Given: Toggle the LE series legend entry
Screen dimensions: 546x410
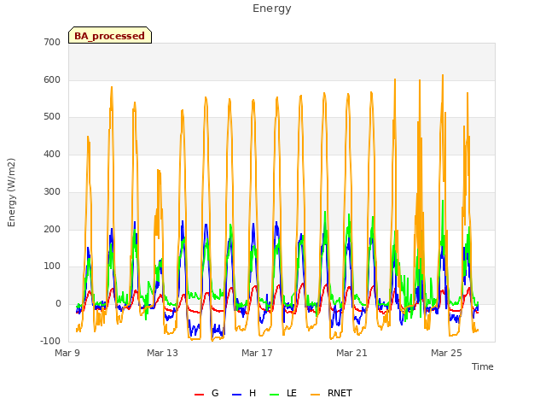Looking at the screenshot, I should pyautogui.click(x=283, y=393).
